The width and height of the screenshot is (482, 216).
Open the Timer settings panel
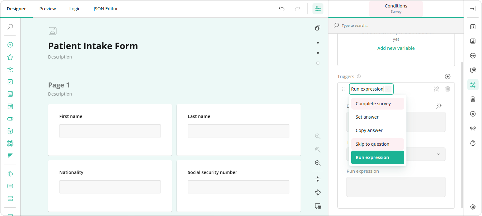[x=473, y=143]
